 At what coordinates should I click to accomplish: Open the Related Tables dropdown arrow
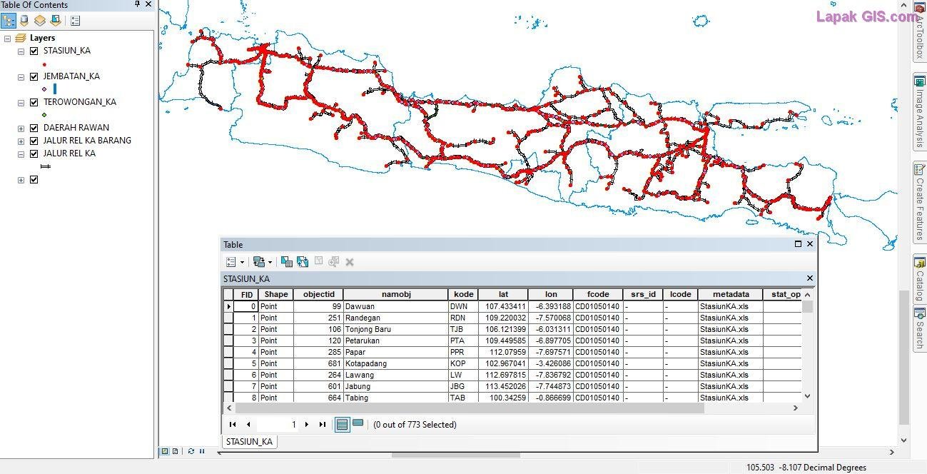[x=270, y=262]
